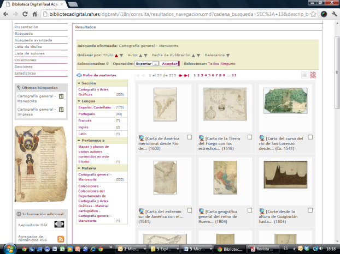
Task: Open help icon for Cartografía general Impresa search
Action: [x=61, y=110]
